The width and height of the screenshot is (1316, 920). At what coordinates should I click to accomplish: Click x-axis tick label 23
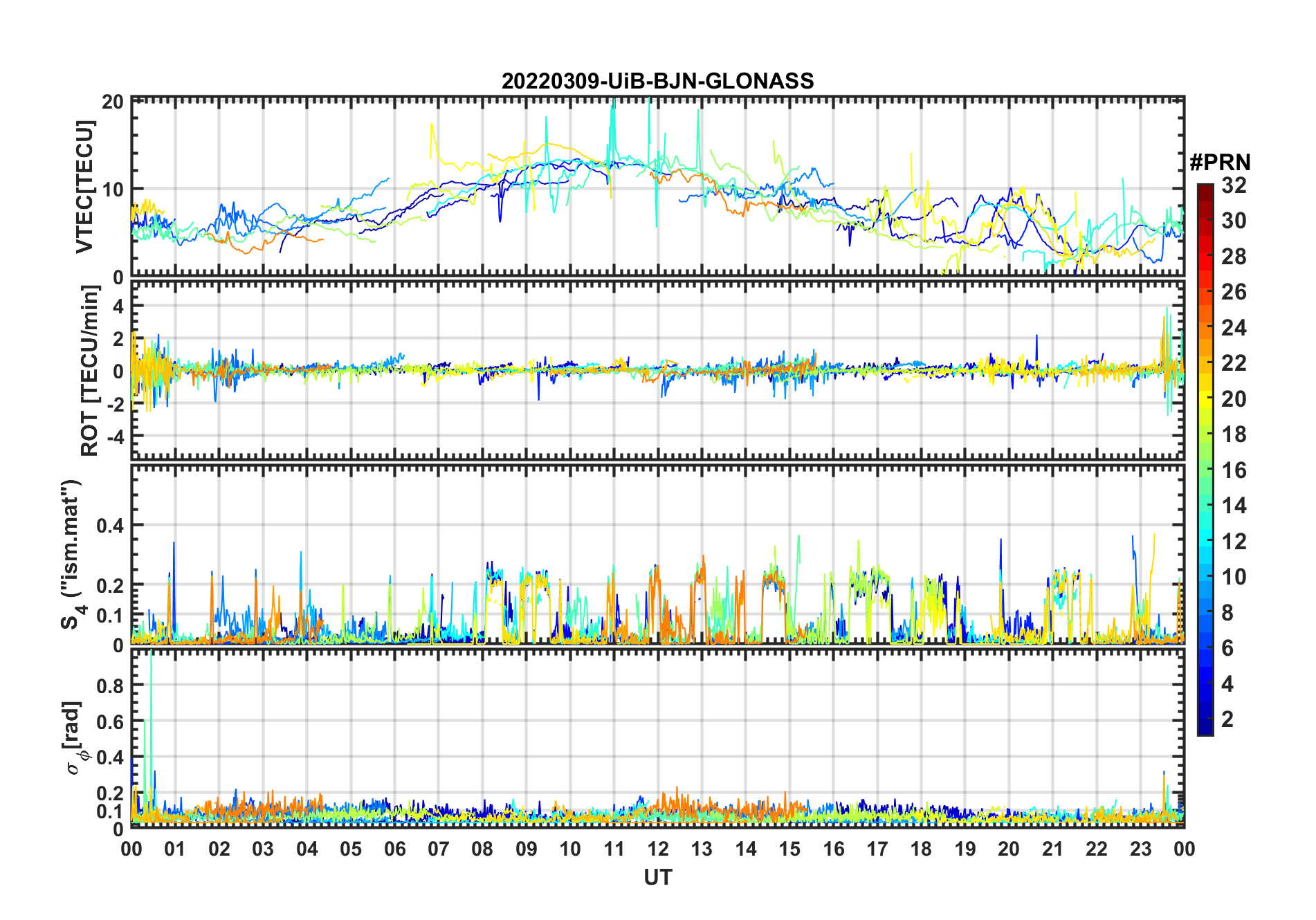tap(1140, 849)
